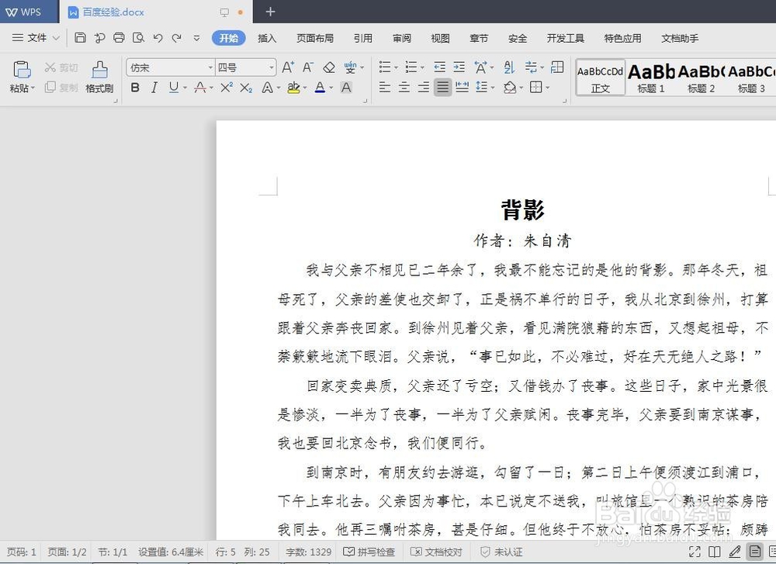Click the Sort A-Z icon
The width and height of the screenshot is (776, 564).
coord(509,67)
